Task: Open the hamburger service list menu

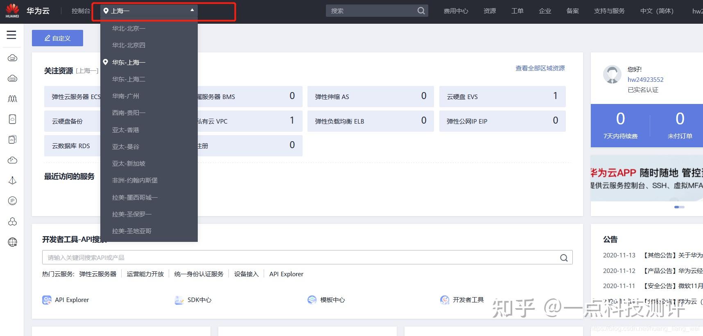Action: [11, 35]
